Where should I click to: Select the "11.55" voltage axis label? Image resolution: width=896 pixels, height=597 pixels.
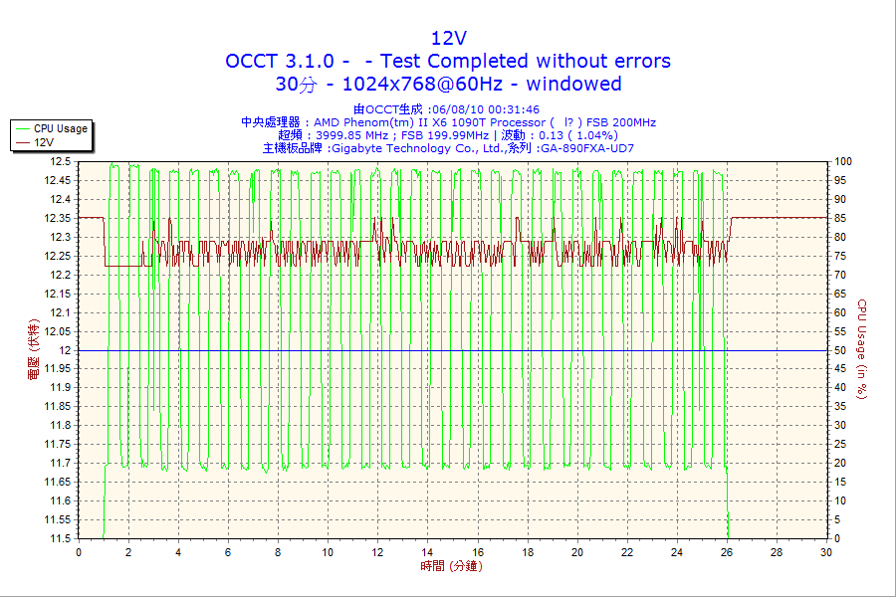click(58, 519)
